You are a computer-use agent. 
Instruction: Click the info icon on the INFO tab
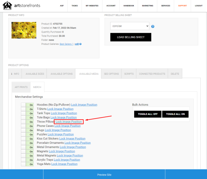tap(12, 74)
